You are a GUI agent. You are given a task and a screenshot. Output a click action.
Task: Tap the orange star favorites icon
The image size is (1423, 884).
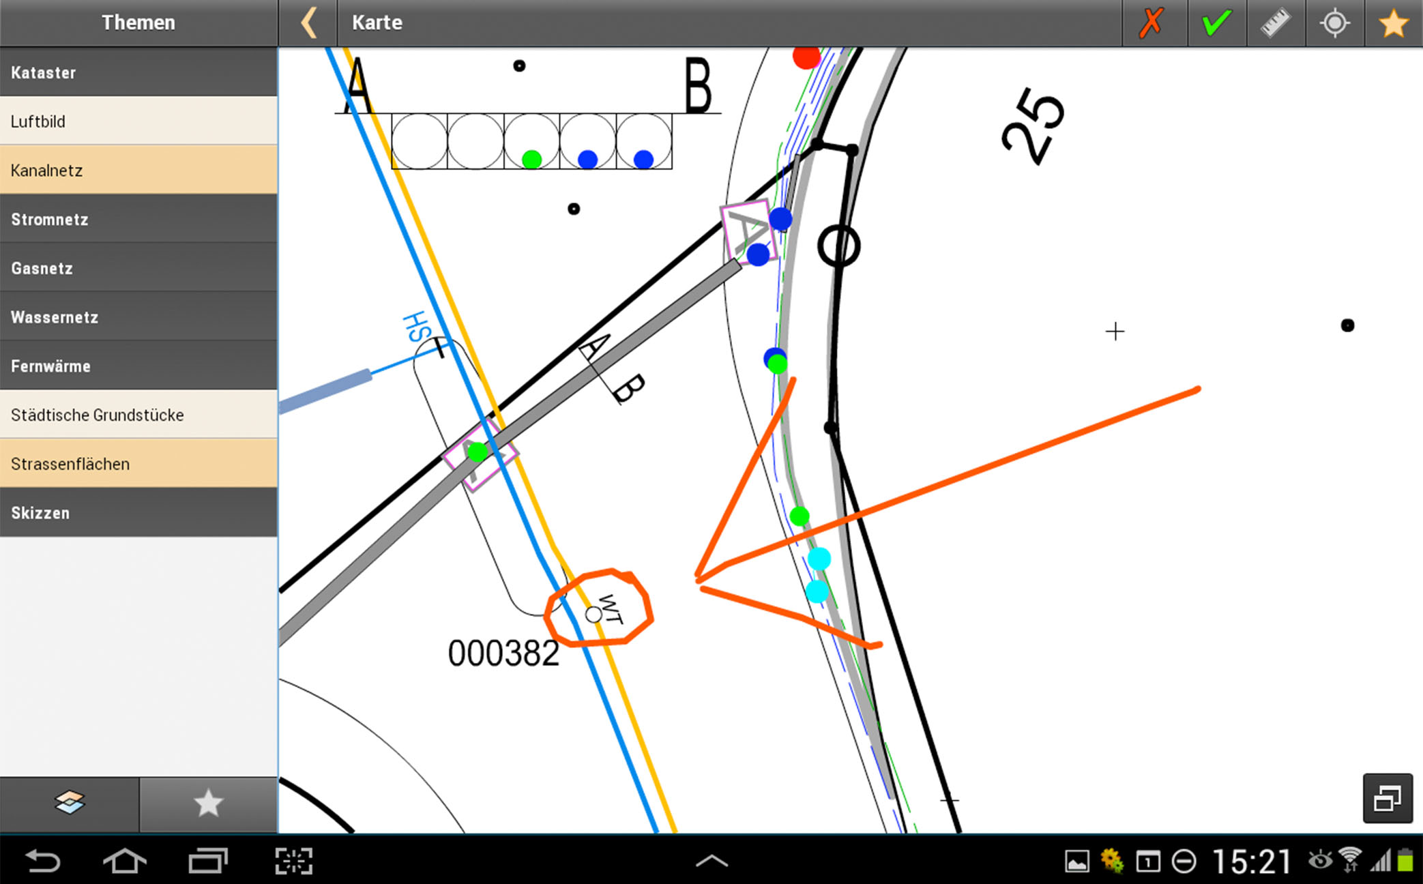point(1393,23)
